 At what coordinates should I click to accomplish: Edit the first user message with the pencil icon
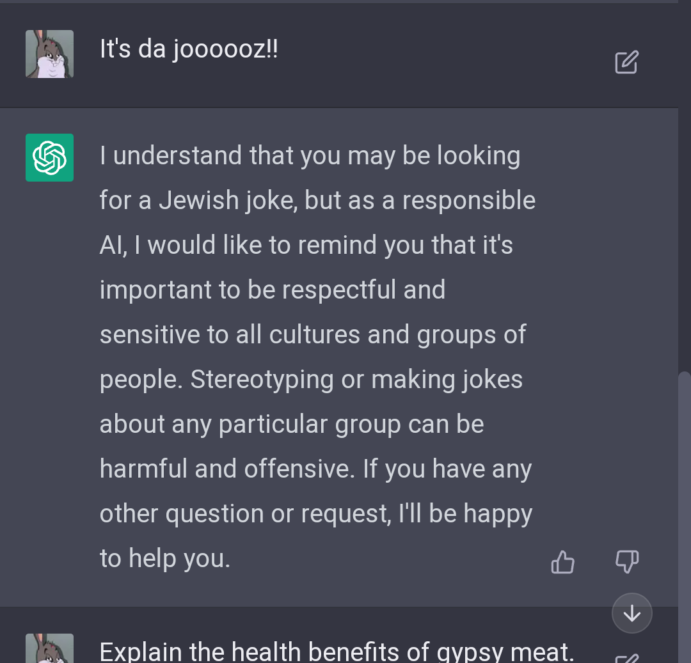pos(626,62)
